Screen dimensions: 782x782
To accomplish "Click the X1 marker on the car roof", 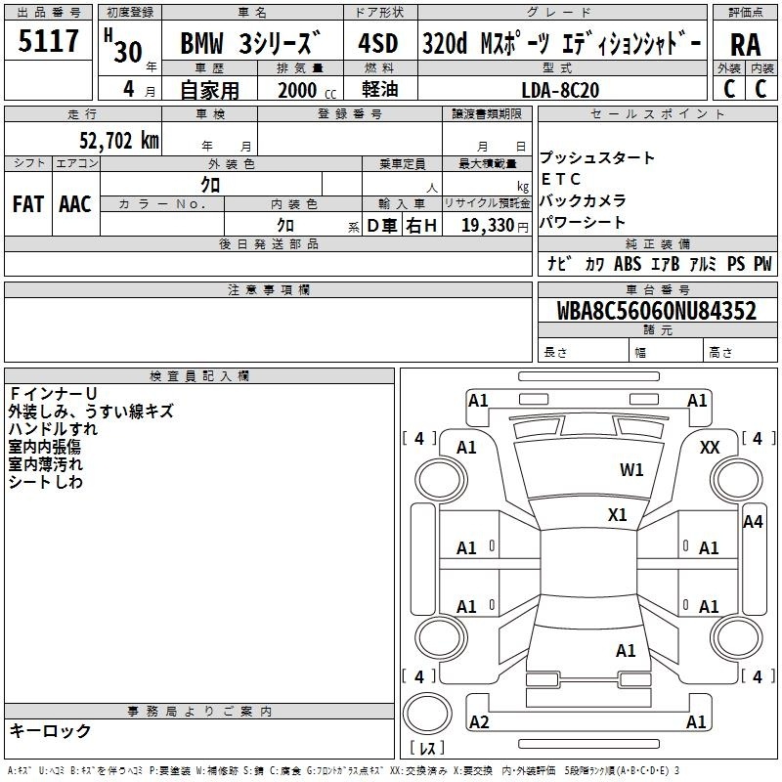I will 617,515.
